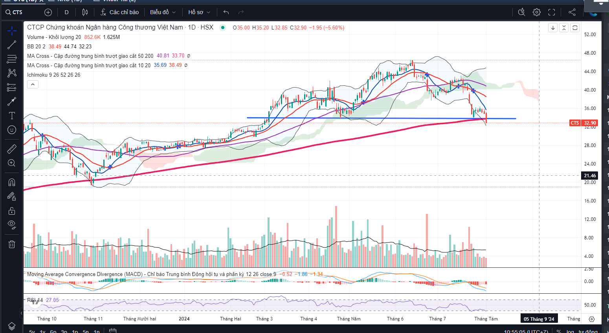Click the 852.6K volume value
Viewport: 609px width, 333px height.
pos(92,37)
